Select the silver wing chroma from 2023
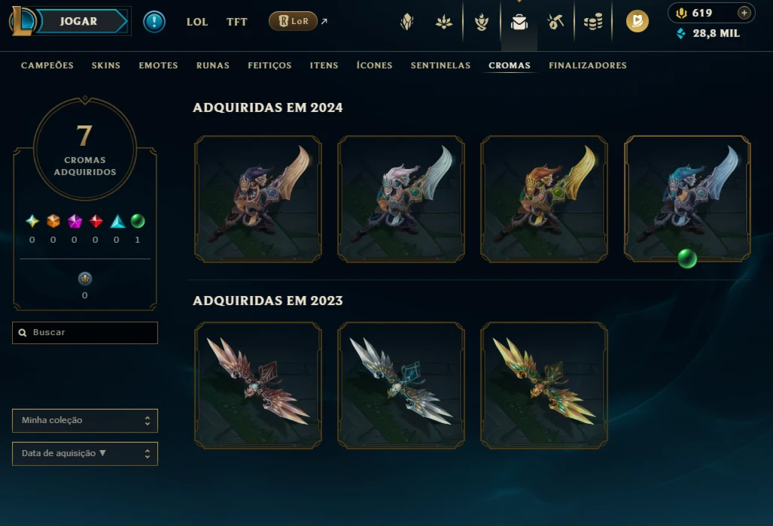The image size is (773, 526). (400, 385)
